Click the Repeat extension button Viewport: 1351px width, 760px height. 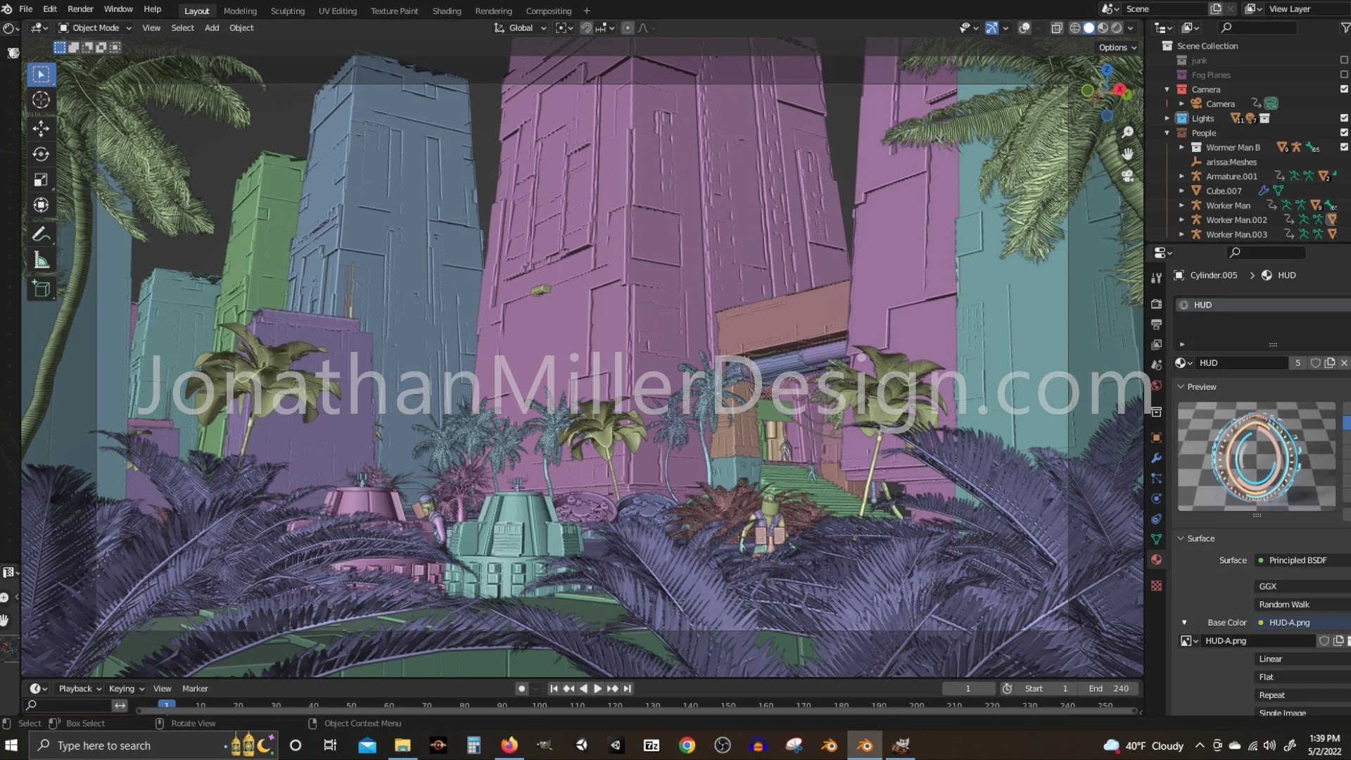[x=1302, y=695]
